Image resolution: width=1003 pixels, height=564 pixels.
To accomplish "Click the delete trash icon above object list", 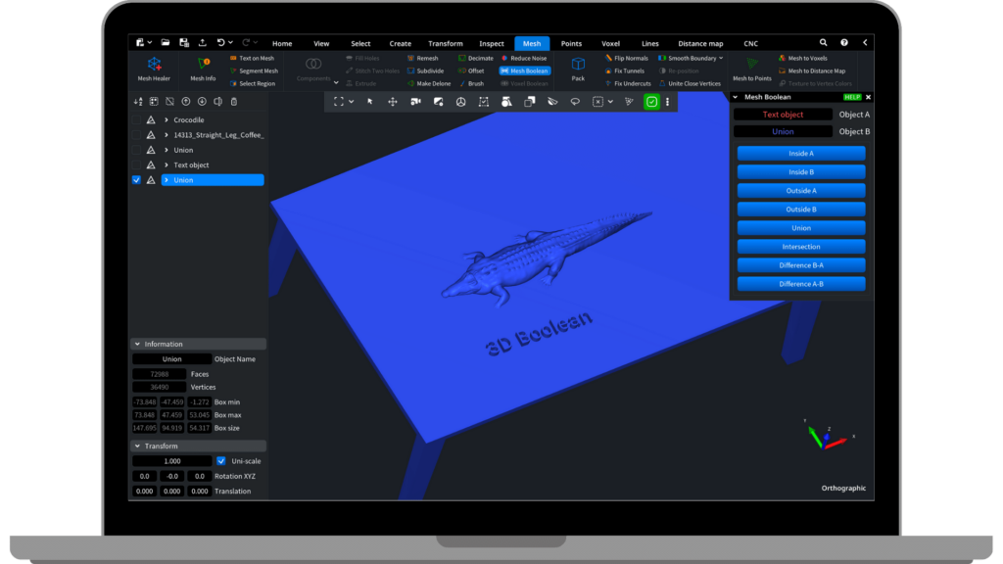I will point(234,101).
